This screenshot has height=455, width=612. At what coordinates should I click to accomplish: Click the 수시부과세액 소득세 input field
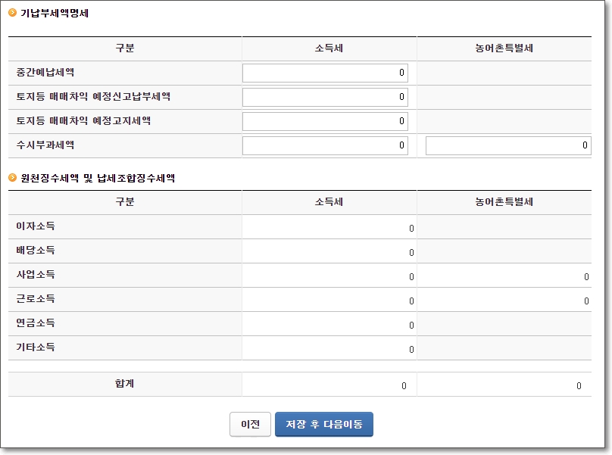point(325,145)
